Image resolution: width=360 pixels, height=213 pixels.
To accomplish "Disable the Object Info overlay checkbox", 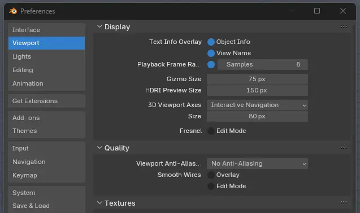I will point(211,42).
